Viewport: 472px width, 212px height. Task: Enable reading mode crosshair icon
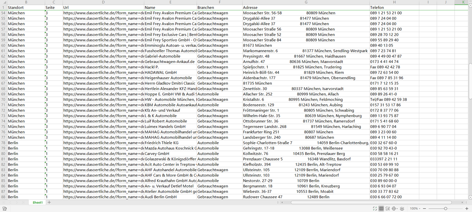pyautogui.click(x=394, y=208)
